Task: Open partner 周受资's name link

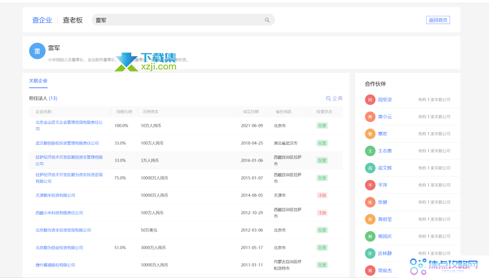Action: click(385, 100)
